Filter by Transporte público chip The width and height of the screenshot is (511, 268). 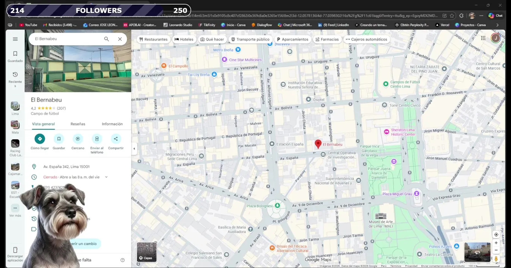[250, 39]
